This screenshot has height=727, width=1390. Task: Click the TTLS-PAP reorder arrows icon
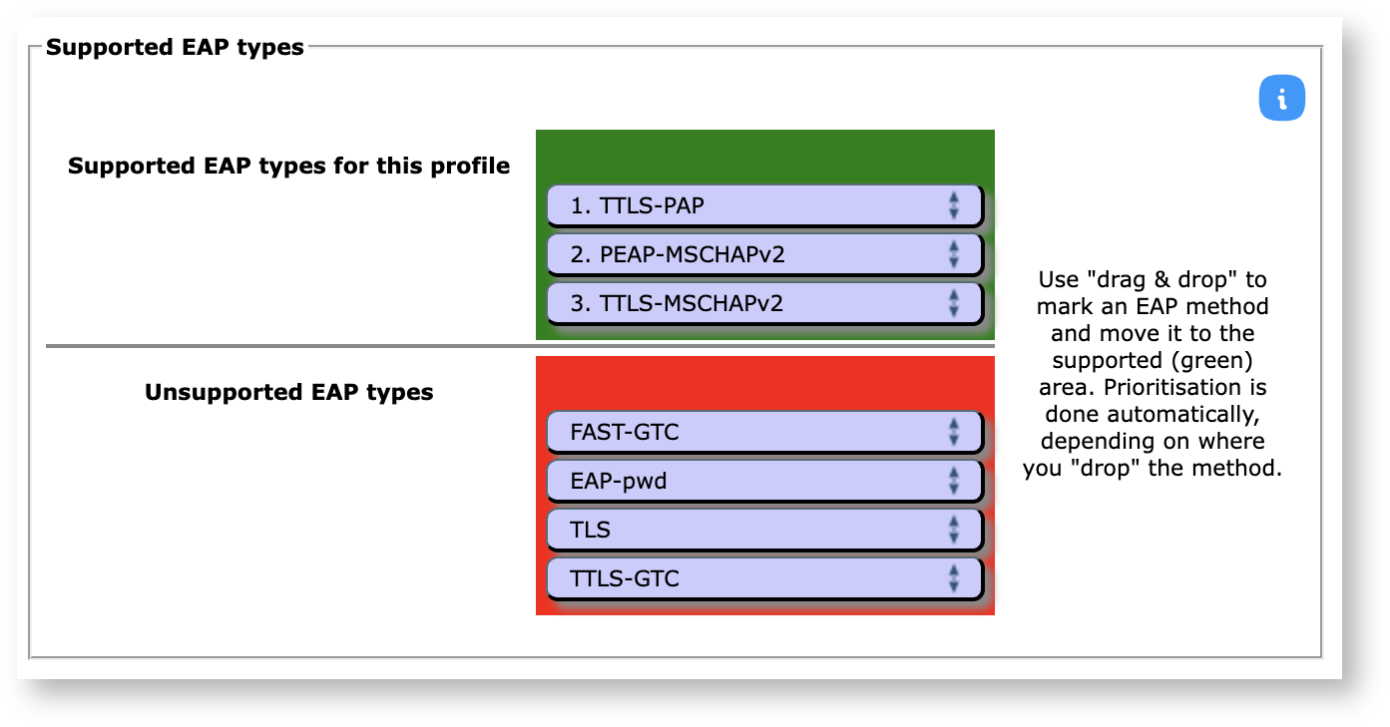(954, 206)
